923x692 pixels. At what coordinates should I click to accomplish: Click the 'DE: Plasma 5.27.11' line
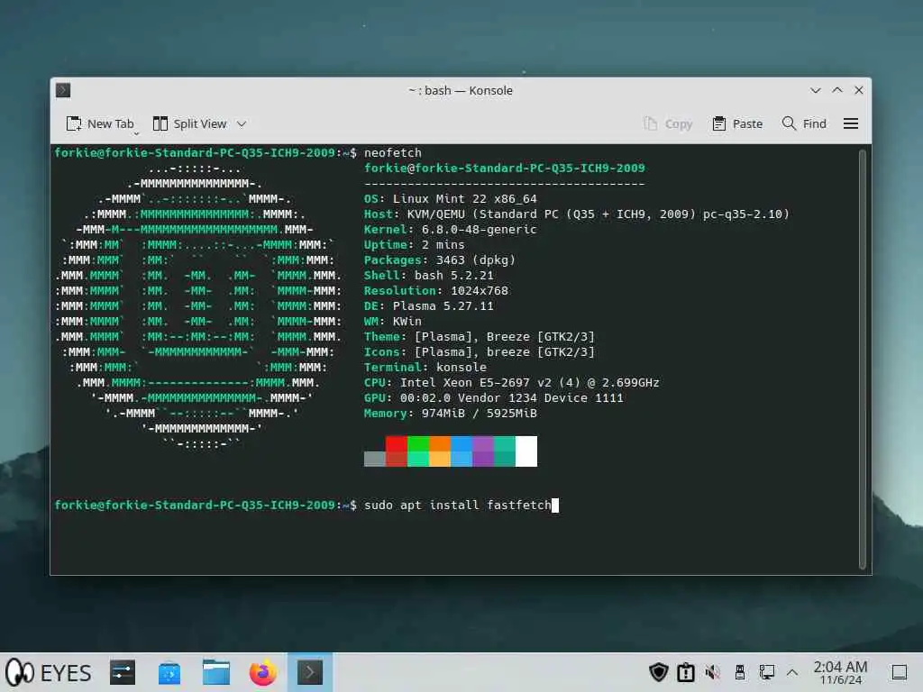coord(428,306)
